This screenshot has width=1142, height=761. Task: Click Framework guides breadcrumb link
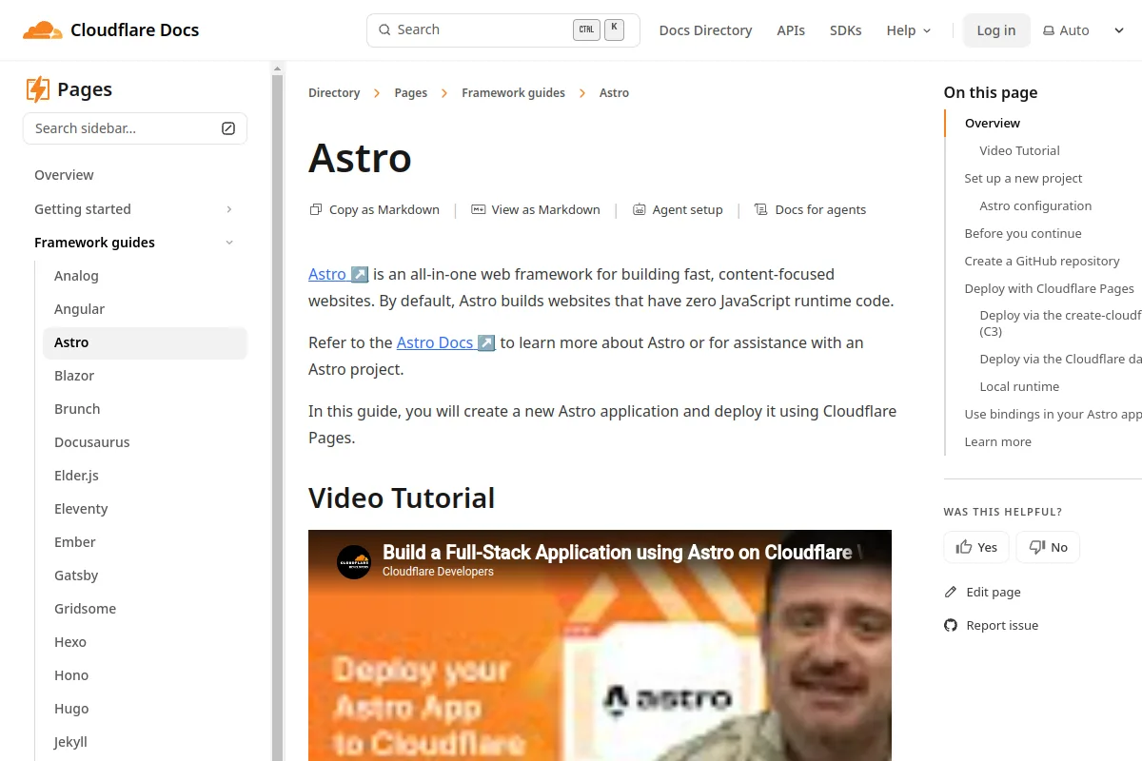513,93
